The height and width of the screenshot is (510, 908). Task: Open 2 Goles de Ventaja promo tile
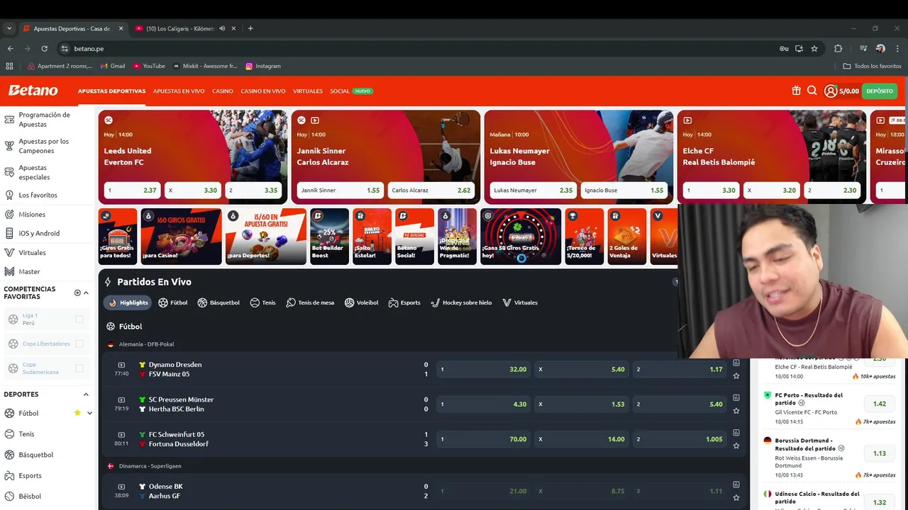click(627, 237)
